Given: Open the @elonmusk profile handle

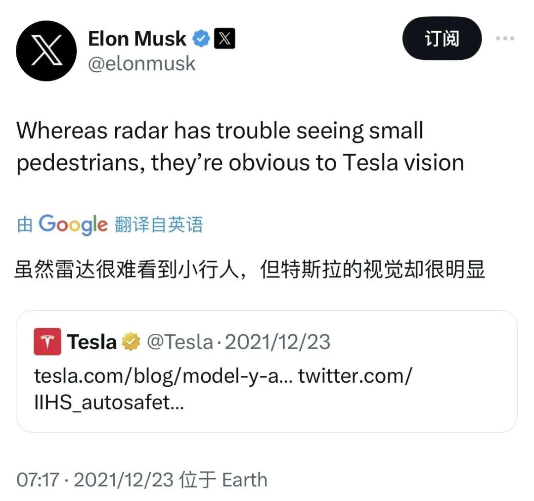Looking at the screenshot, I should [142, 63].
